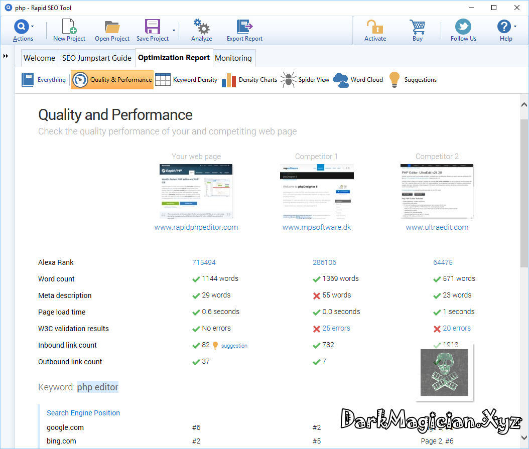Switch to the Monitoring tab
The width and height of the screenshot is (529, 449).
coord(233,58)
